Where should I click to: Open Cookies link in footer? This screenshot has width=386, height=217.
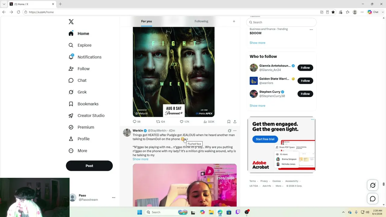pos(277,181)
